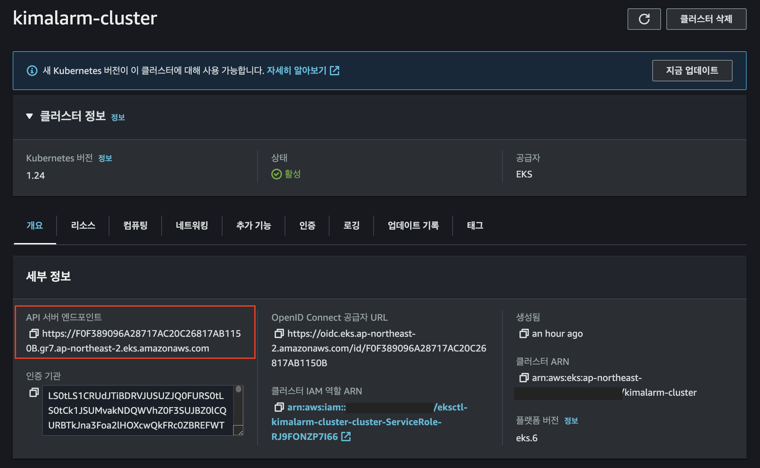
Task: Open the eksctl ServiceRole IAM ARN link
Action: click(356, 422)
